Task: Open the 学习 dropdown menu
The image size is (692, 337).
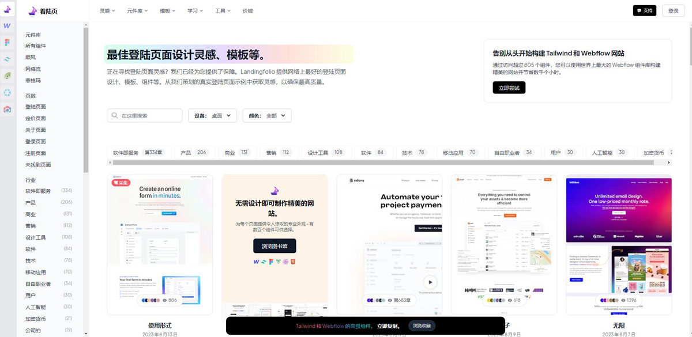Action: [195, 11]
